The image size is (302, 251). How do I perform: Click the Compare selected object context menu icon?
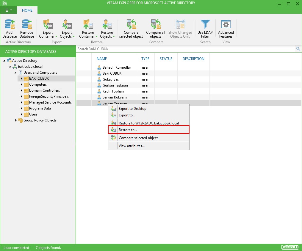[113, 138]
